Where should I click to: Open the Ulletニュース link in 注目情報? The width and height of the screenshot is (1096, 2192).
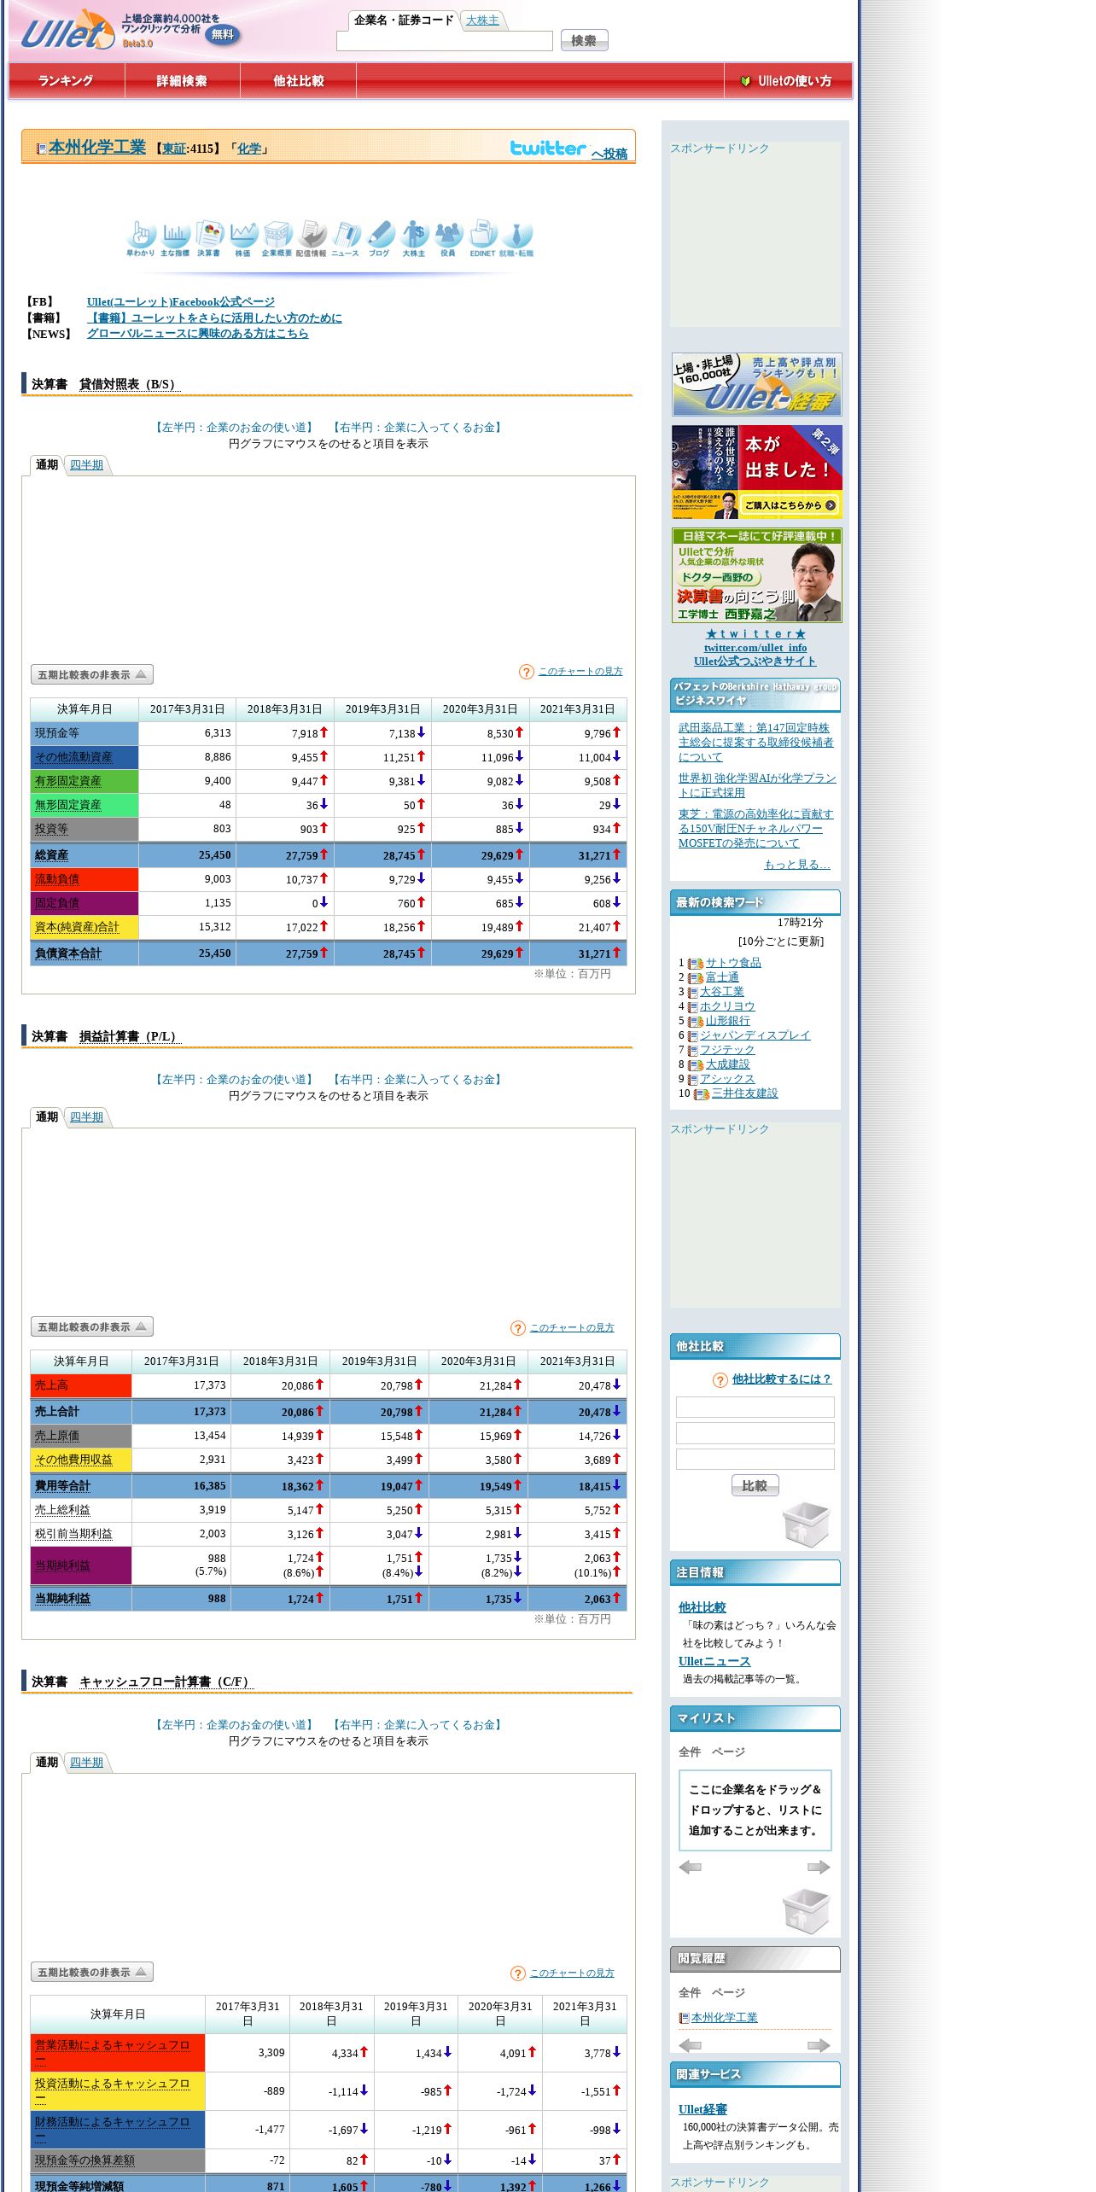coord(714,1661)
